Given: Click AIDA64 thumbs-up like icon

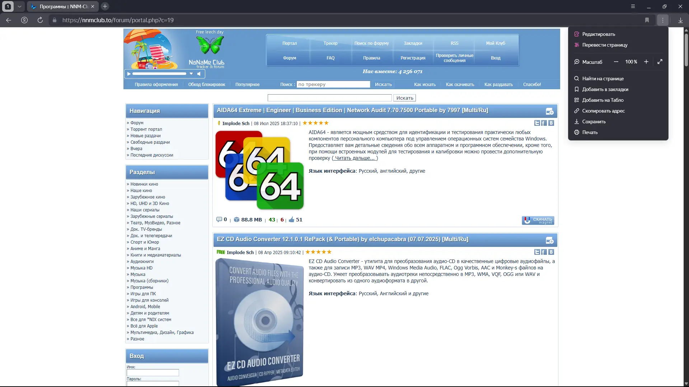Looking at the screenshot, I should (291, 220).
